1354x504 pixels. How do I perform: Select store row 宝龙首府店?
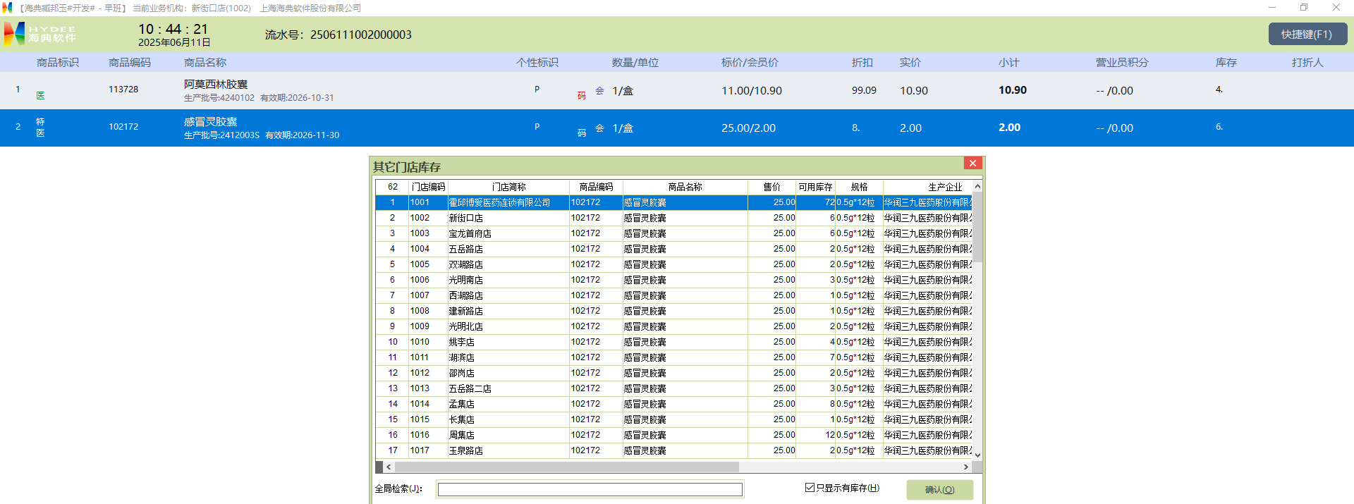click(x=674, y=233)
